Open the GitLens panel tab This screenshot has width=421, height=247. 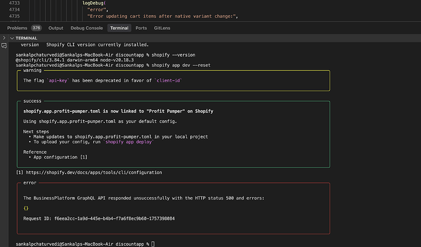163,28
